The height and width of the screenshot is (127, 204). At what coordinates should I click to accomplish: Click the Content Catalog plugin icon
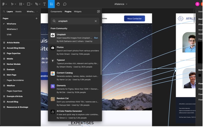tap(53, 73)
